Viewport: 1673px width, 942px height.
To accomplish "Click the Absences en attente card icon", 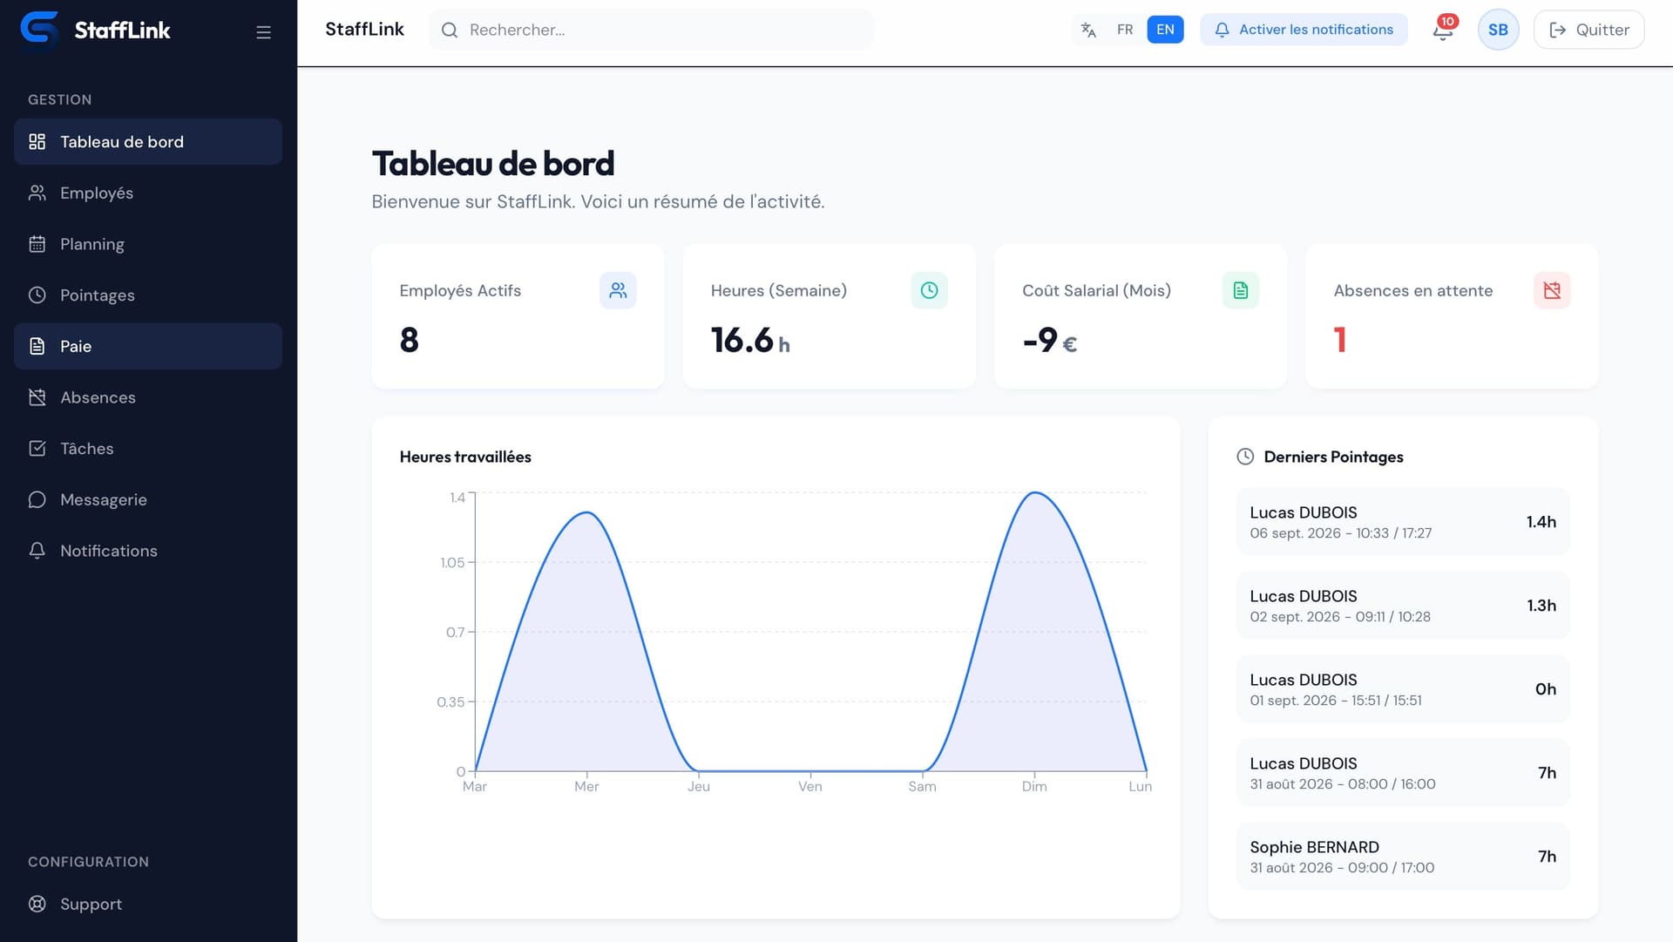I will click(1552, 290).
